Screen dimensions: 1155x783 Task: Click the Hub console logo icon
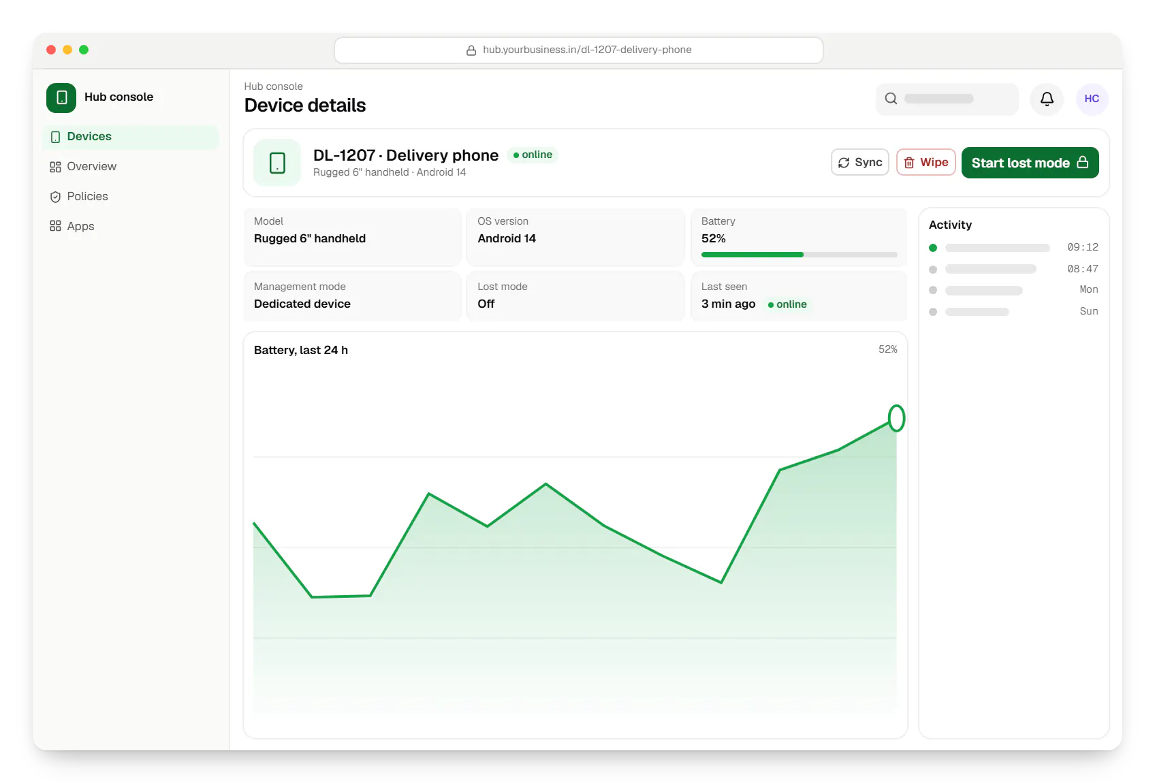click(x=61, y=97)
